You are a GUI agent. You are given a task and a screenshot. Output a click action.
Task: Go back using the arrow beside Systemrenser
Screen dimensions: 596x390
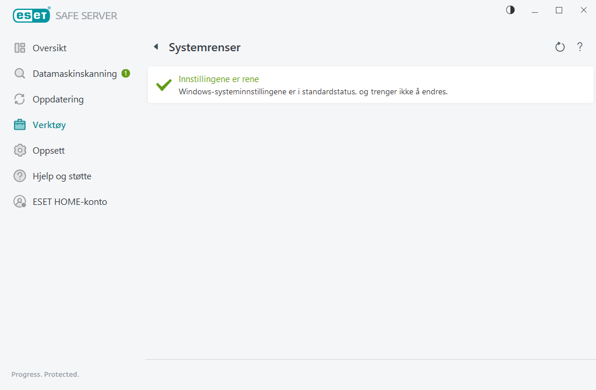pos(156,47)
